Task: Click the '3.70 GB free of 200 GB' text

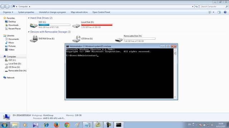Action: [x=91, y=27]
